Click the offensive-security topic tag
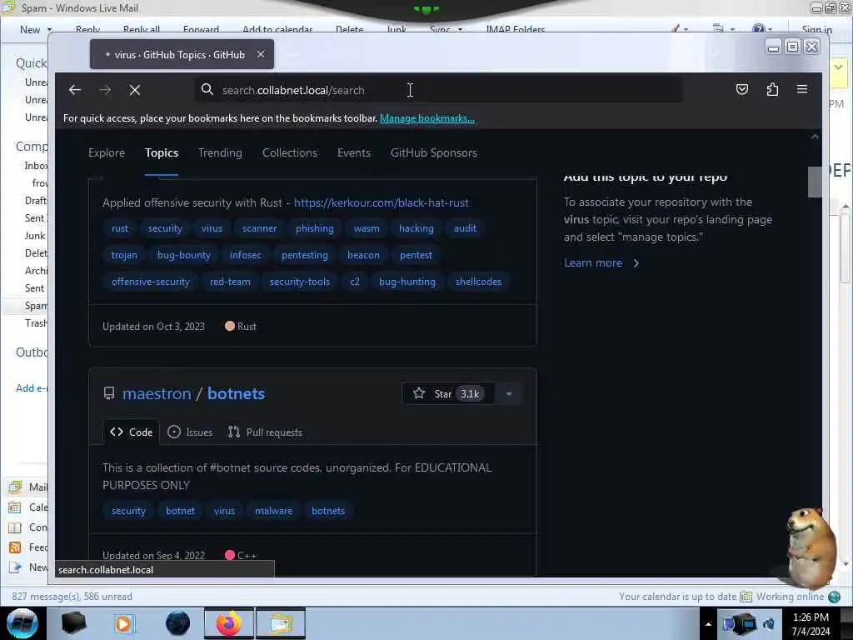The image size is (853, 640). point(151,282)
